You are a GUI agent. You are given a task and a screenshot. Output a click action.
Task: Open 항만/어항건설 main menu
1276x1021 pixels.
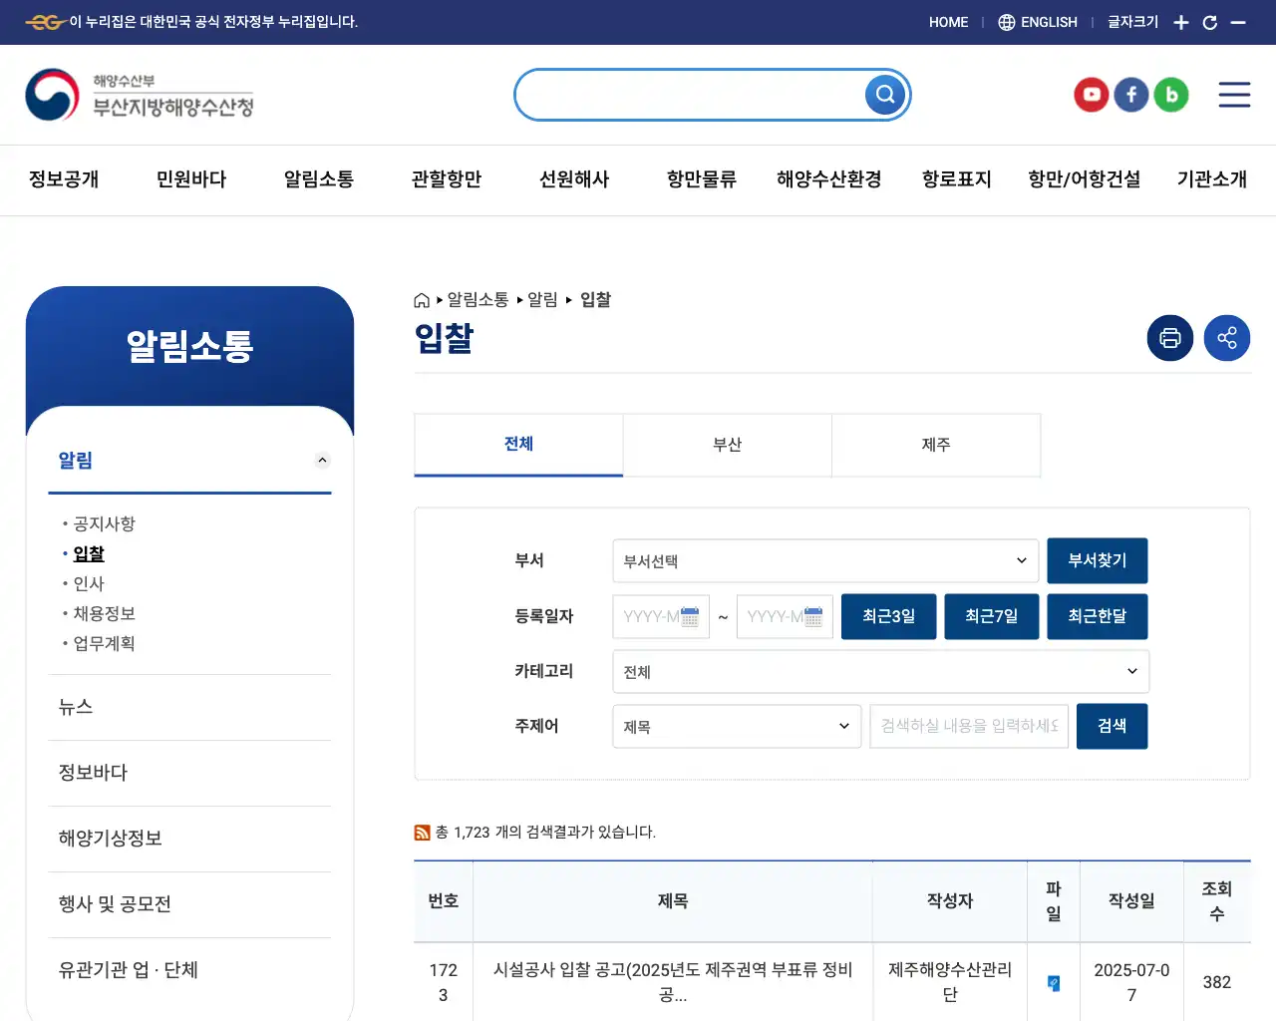1085,179
